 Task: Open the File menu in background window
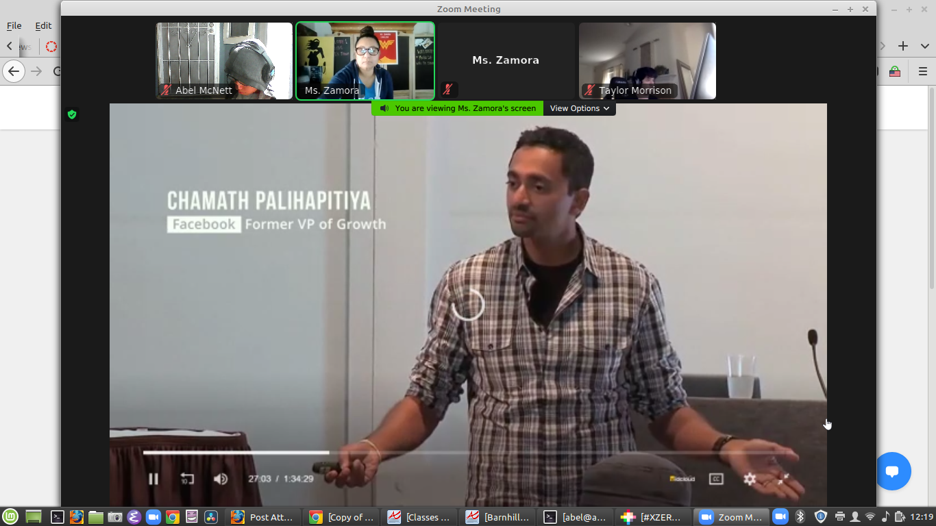pos(14,25)
